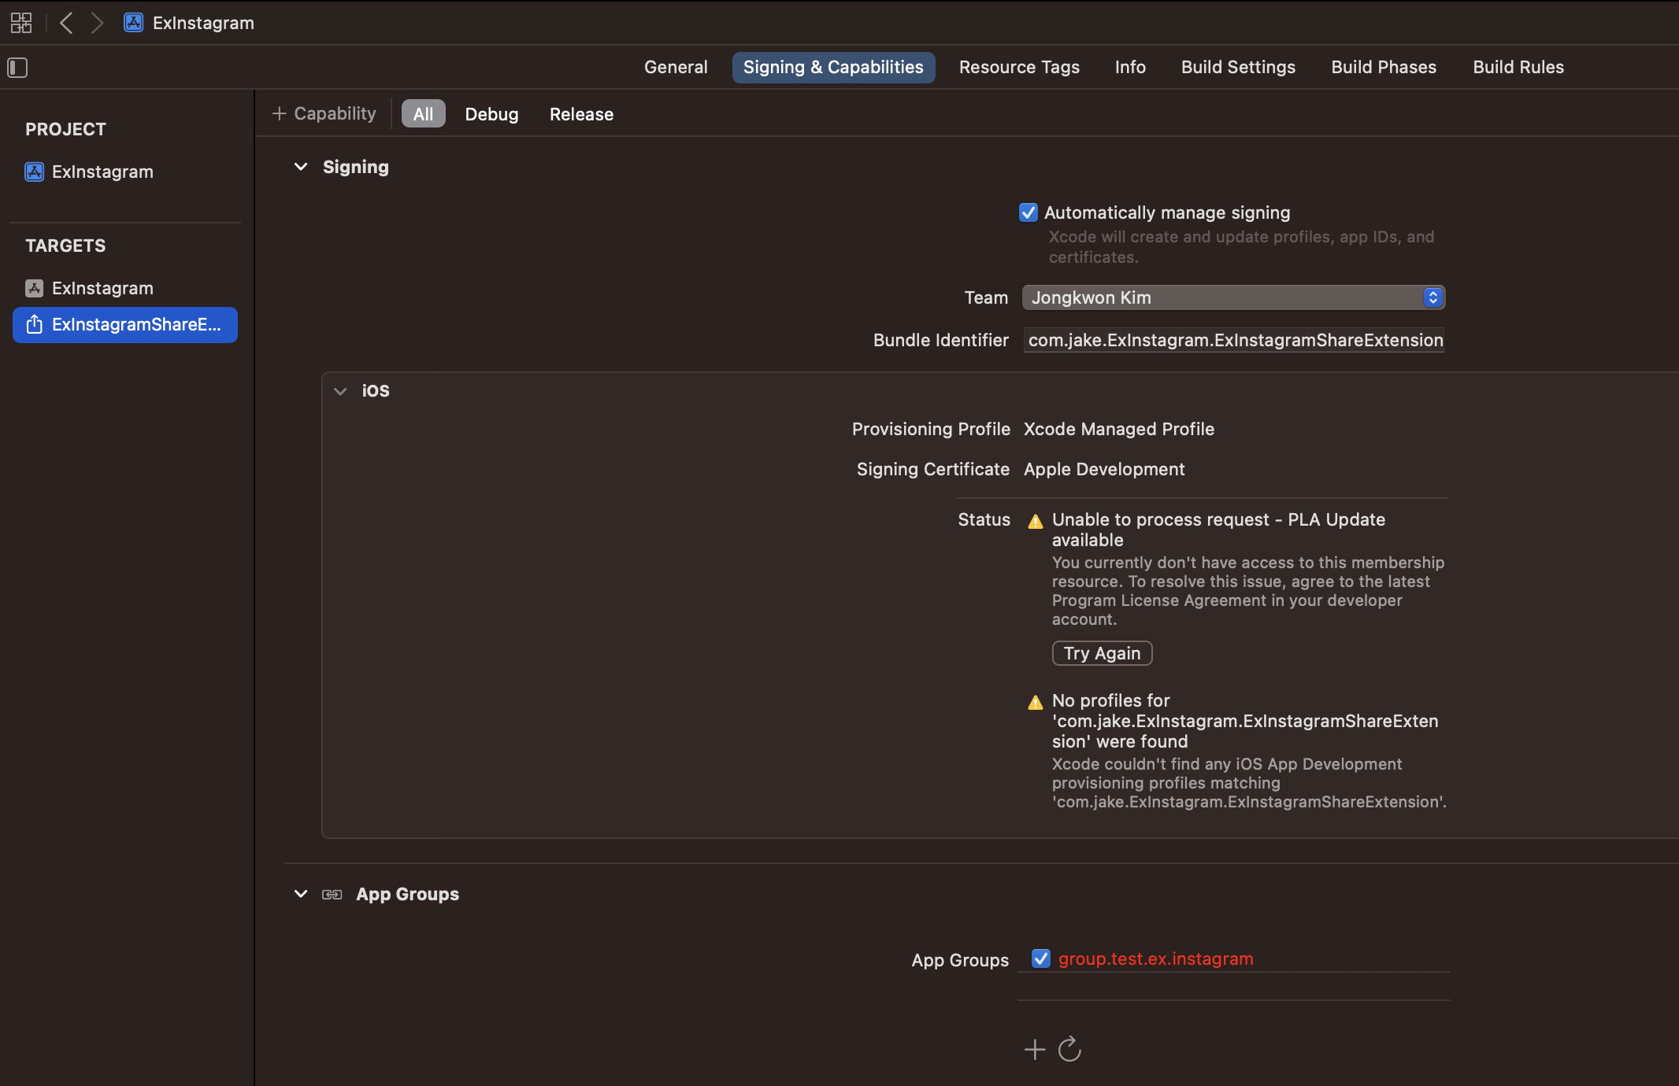Click the PLA Update warning icon
Viewport: 1679px width, 1086px height.
pos(1036,521)
